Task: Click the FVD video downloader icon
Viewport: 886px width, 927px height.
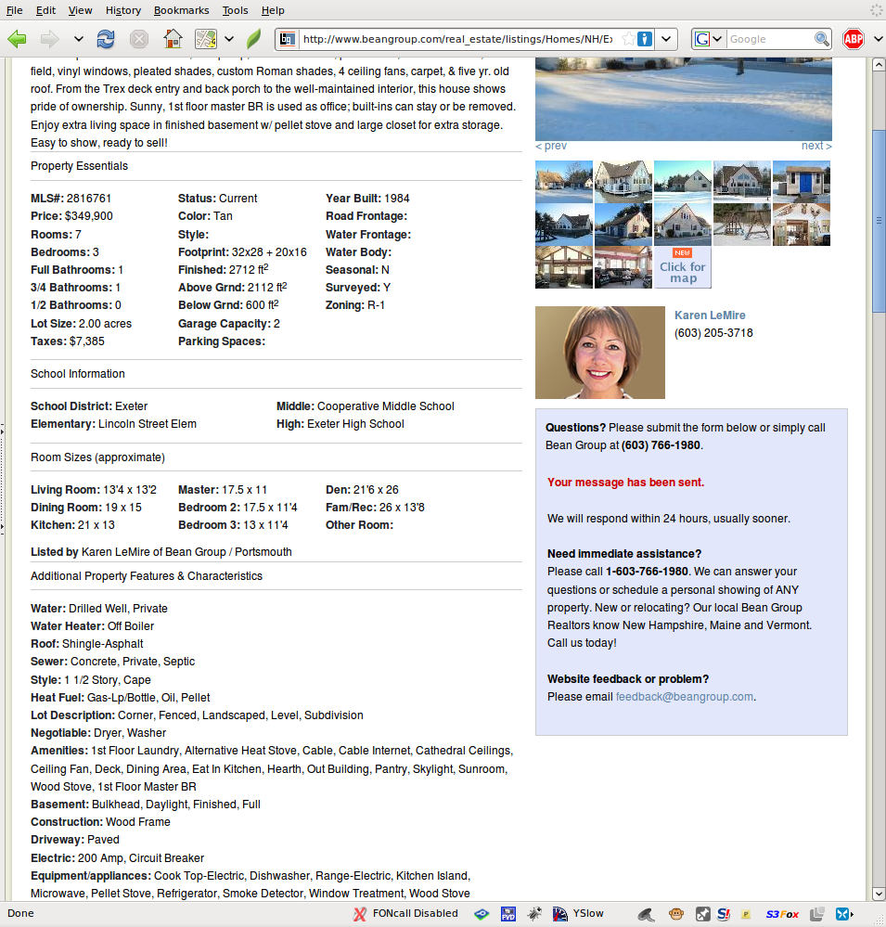Action: (x=508, y=914)
